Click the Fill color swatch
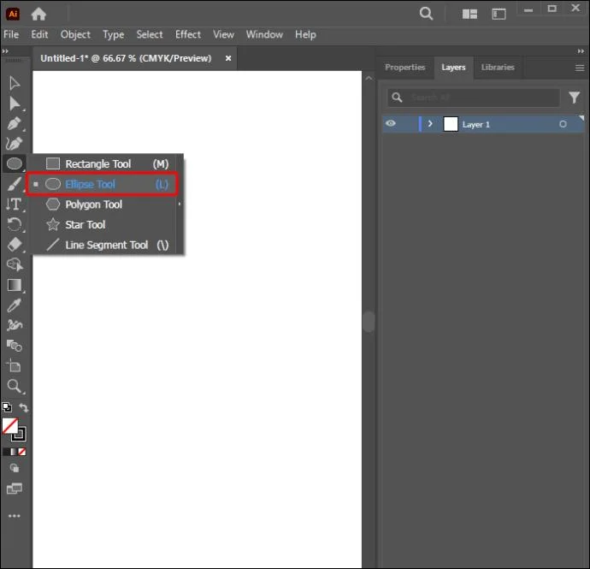The image size is (590, 569). (x=10, y=426)
